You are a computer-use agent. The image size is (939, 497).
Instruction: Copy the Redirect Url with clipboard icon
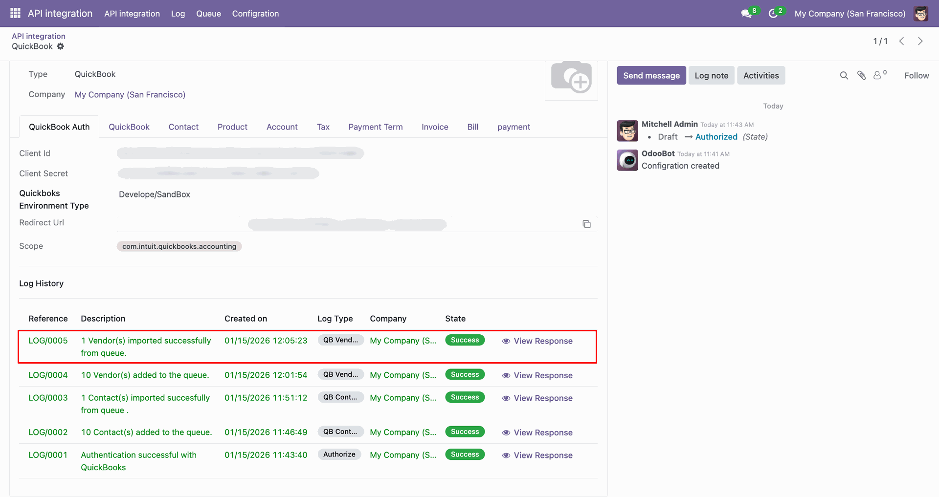(x=586, y=224)
